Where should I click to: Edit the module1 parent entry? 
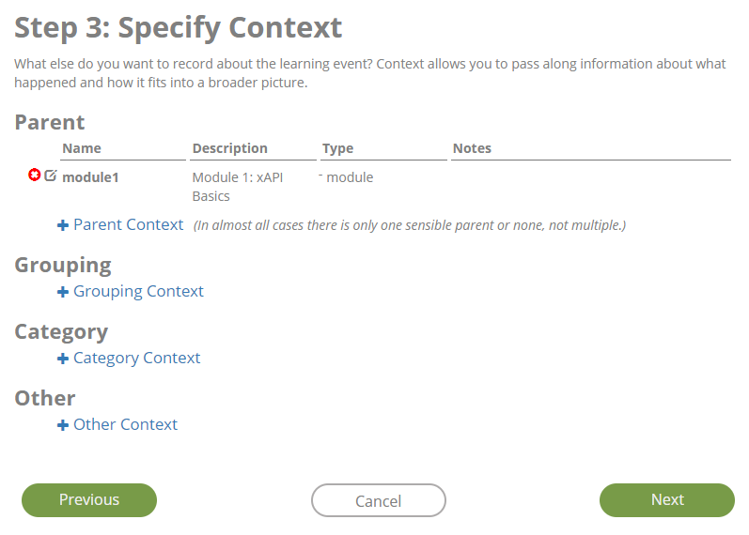[x=51, y=176]
